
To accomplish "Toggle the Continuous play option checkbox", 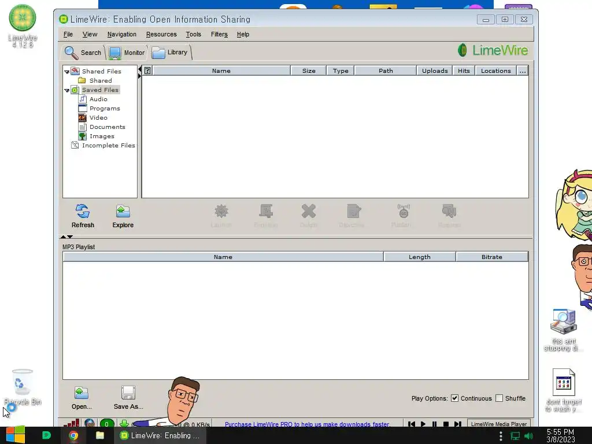I will pyautogui.click(x=454, y=398).
